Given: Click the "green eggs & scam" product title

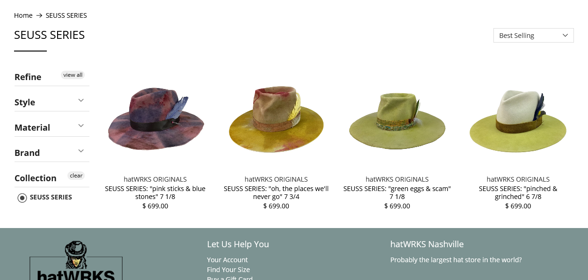Looking at the screenshot, I should (397, 192).
